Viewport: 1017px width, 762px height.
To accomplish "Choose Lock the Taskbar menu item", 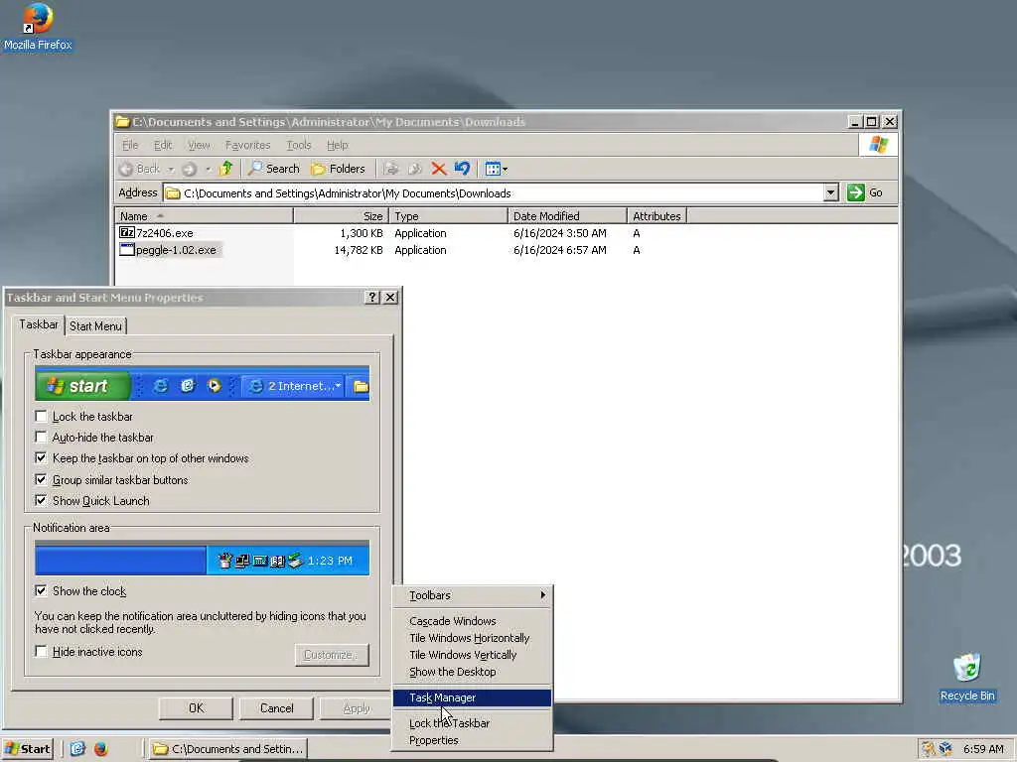I will pos(472,723).
